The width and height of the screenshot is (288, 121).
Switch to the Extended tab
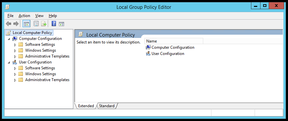(86, 106)
